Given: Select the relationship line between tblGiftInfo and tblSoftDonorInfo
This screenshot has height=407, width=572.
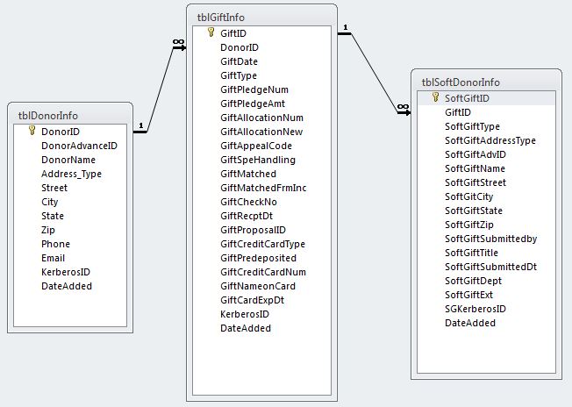Looking at the screenshot, I should (x=374, y=73).
